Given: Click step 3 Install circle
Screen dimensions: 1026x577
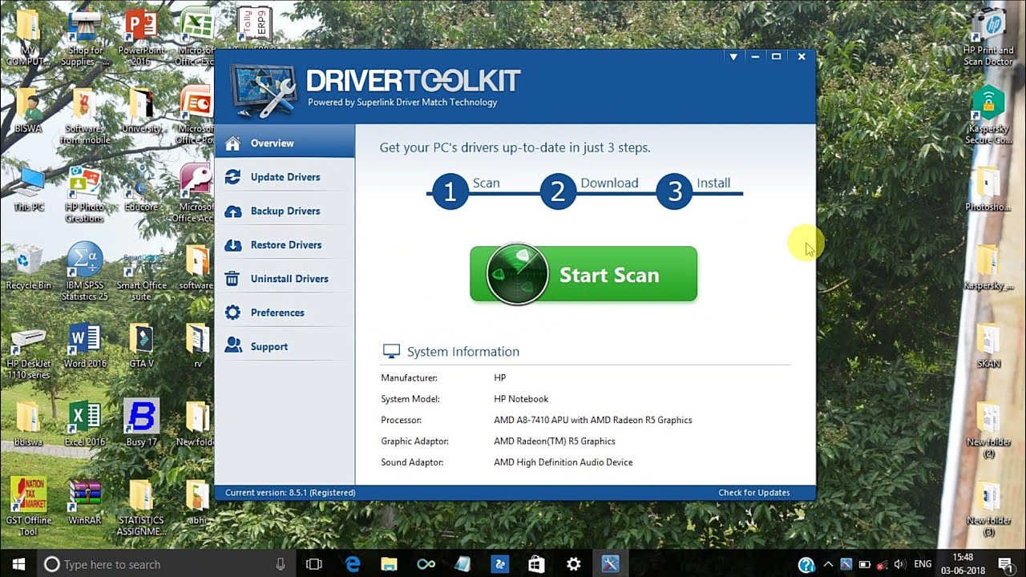Looking at the screenshot, I should click(674, 192).
